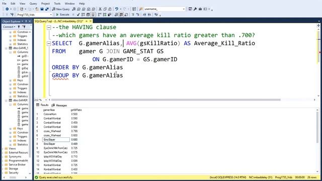Screen dimensions: 322x181
Task: Toggle Results to Text icon
Action: (116, 15)
